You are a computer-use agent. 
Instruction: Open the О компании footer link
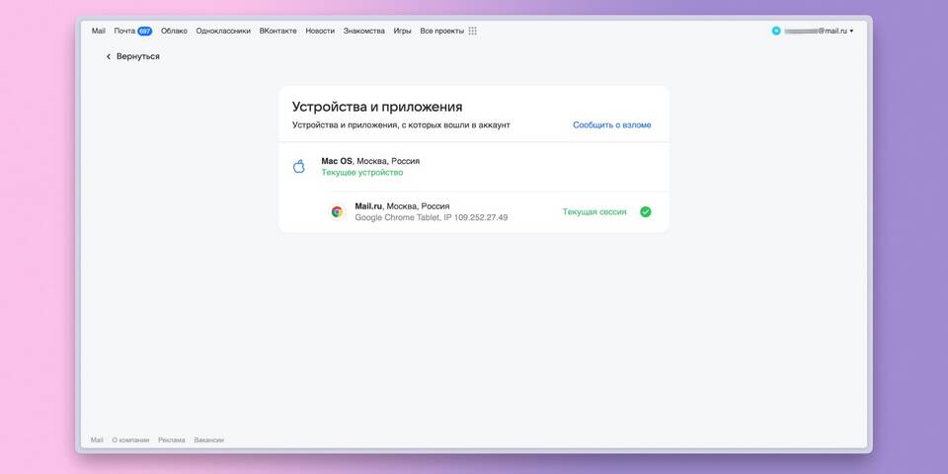click(130, 439)
